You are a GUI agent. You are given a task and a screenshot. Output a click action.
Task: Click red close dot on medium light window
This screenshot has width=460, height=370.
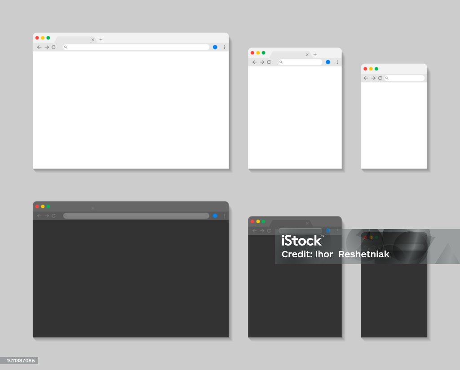252,53
